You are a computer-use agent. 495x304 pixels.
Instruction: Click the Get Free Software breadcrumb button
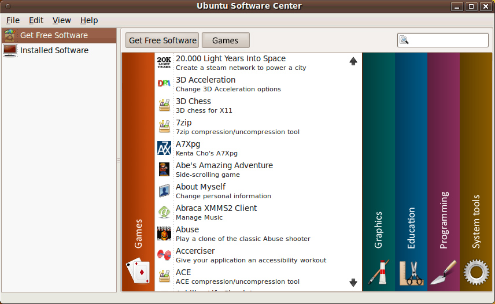162,40
